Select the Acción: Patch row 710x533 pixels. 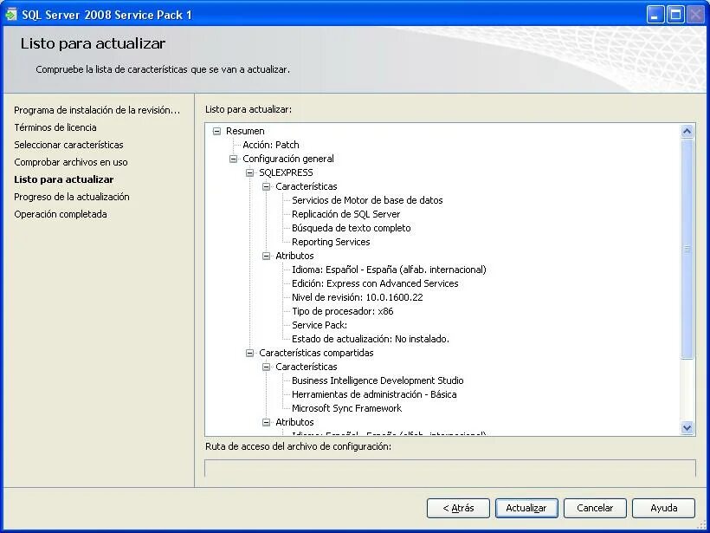[x=271, y=145]
